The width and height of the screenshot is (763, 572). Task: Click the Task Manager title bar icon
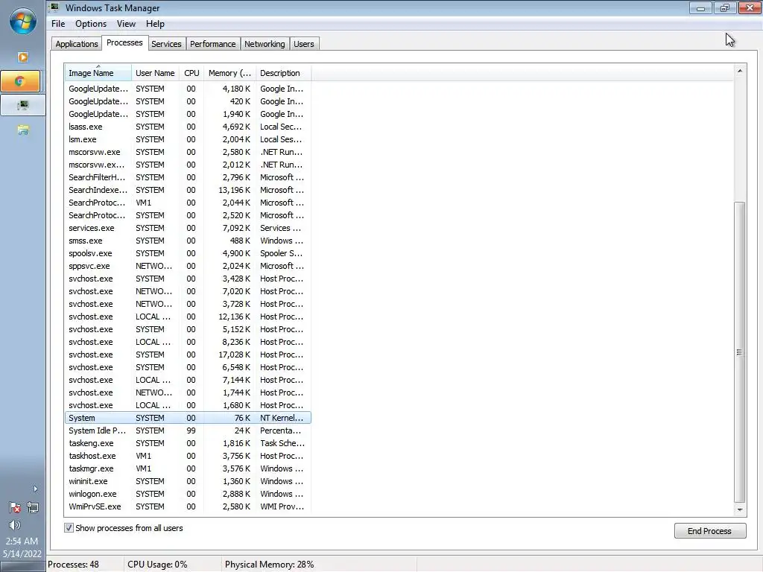tap(54, 7)
